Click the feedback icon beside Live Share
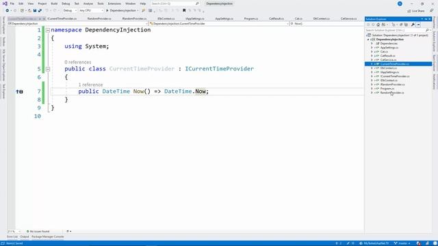 (431, 11)
